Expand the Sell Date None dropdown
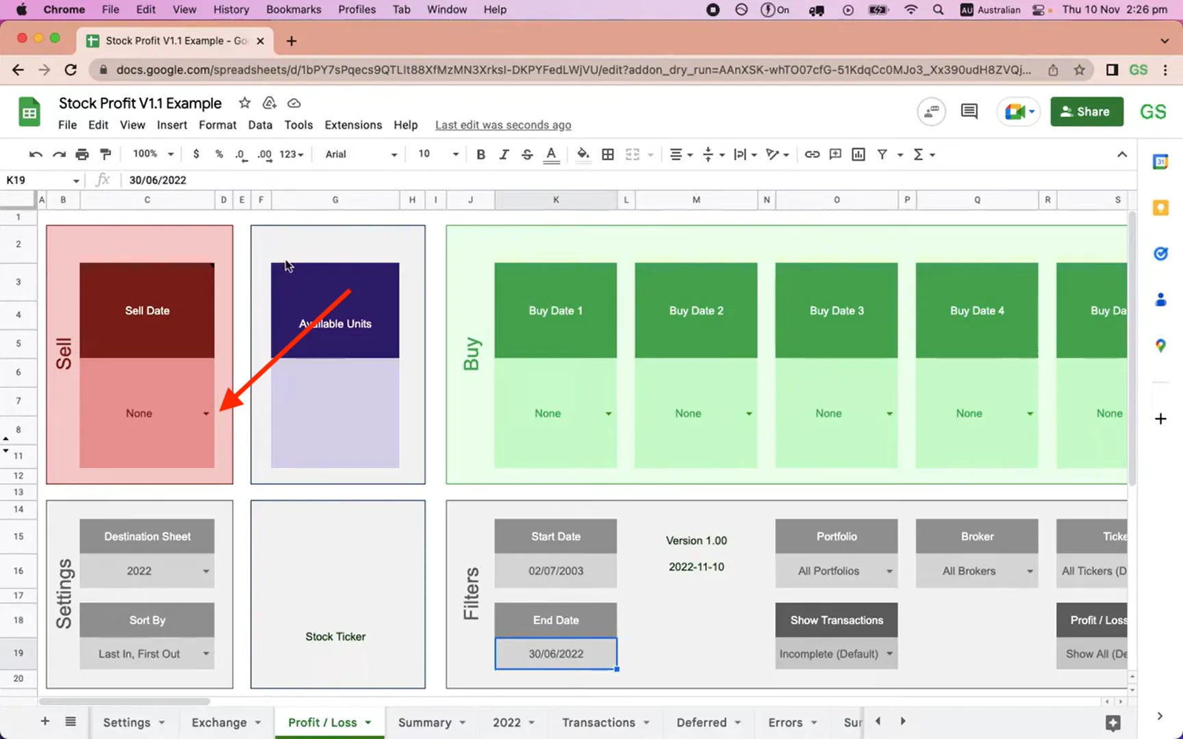Image resolution: width=1183 pixels, height=739 pixels. tap(206, 413)
